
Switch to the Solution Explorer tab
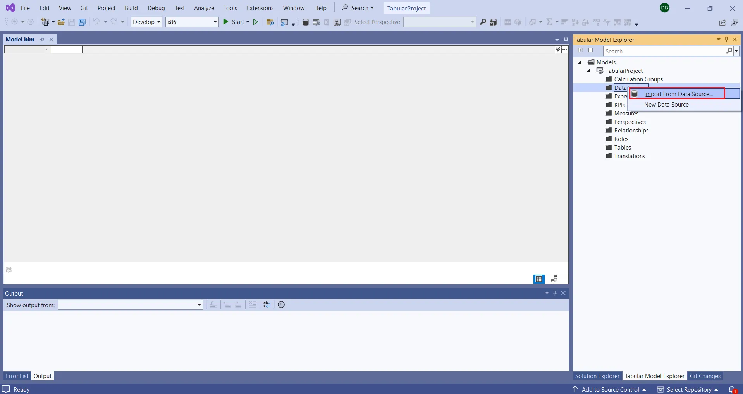597,376
